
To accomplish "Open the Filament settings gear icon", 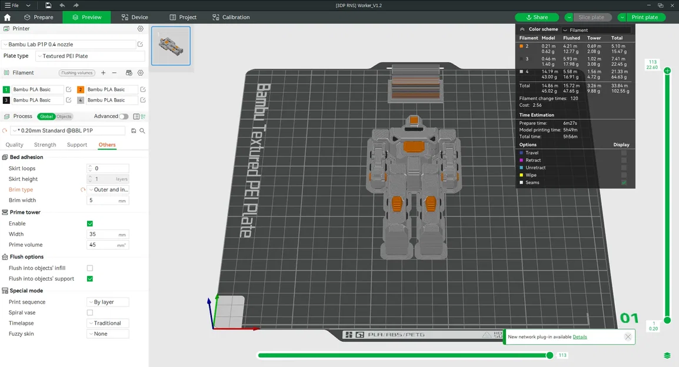I will 140,73.
